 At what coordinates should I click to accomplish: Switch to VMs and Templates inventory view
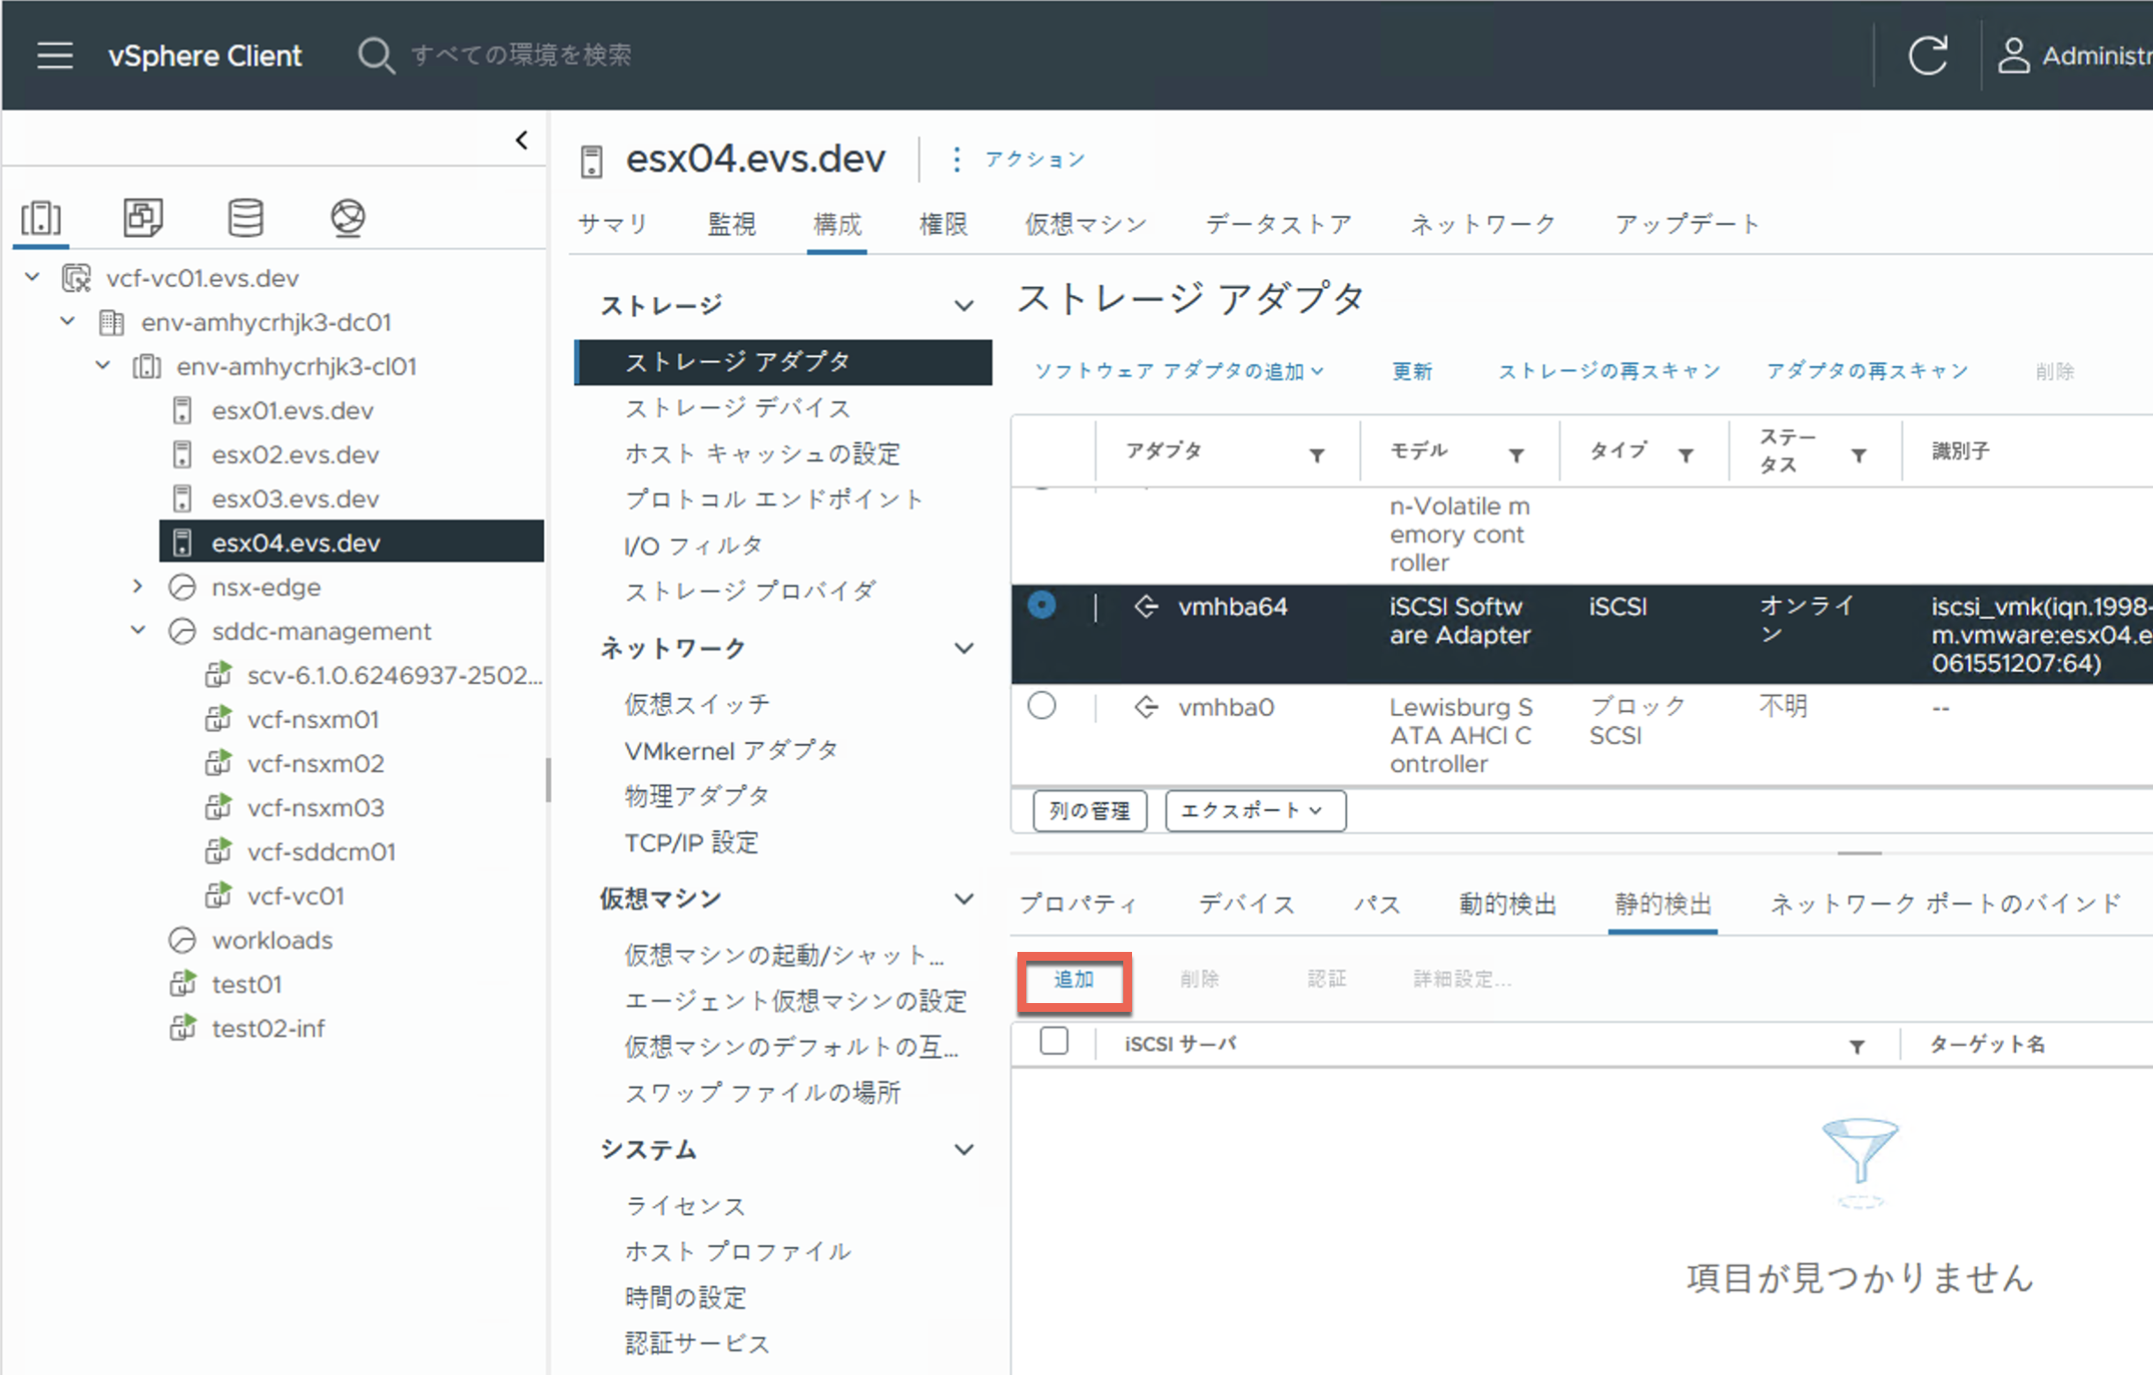coord(143,217)
